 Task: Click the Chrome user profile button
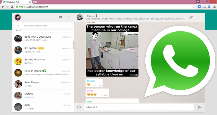coord(198,1)
